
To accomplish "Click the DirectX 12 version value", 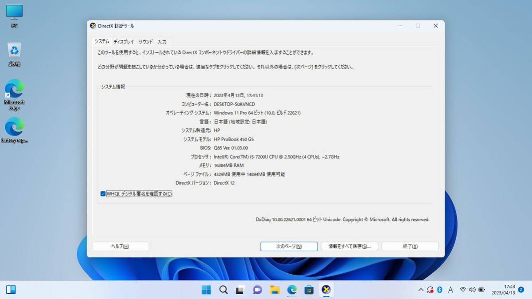I will coord(224,183).
